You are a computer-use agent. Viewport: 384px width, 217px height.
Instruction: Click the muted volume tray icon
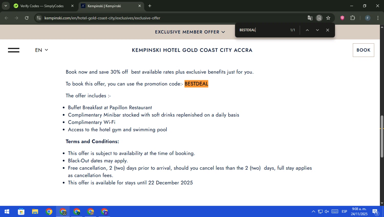pyautogui.click(x=327, y=212)
